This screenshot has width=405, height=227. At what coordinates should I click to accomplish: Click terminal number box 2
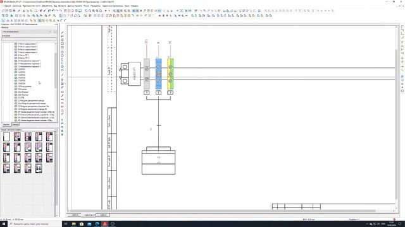coord(159,93)
